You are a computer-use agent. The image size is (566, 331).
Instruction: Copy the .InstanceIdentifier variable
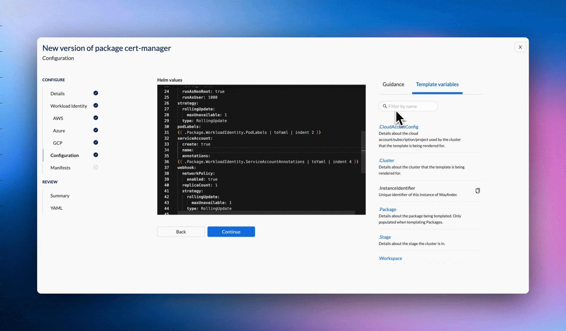click(x=478, y=191)
